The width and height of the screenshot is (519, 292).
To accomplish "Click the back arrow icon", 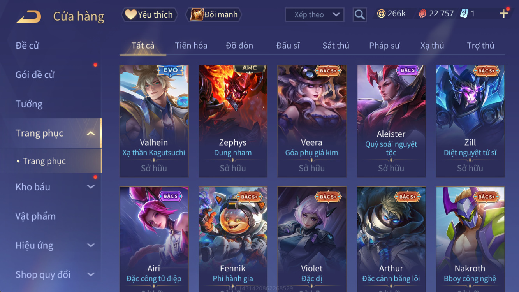I will (29, 16).
